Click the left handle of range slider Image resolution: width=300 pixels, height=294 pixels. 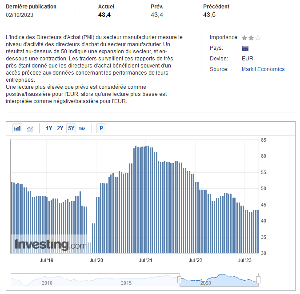tap(180, 280)
